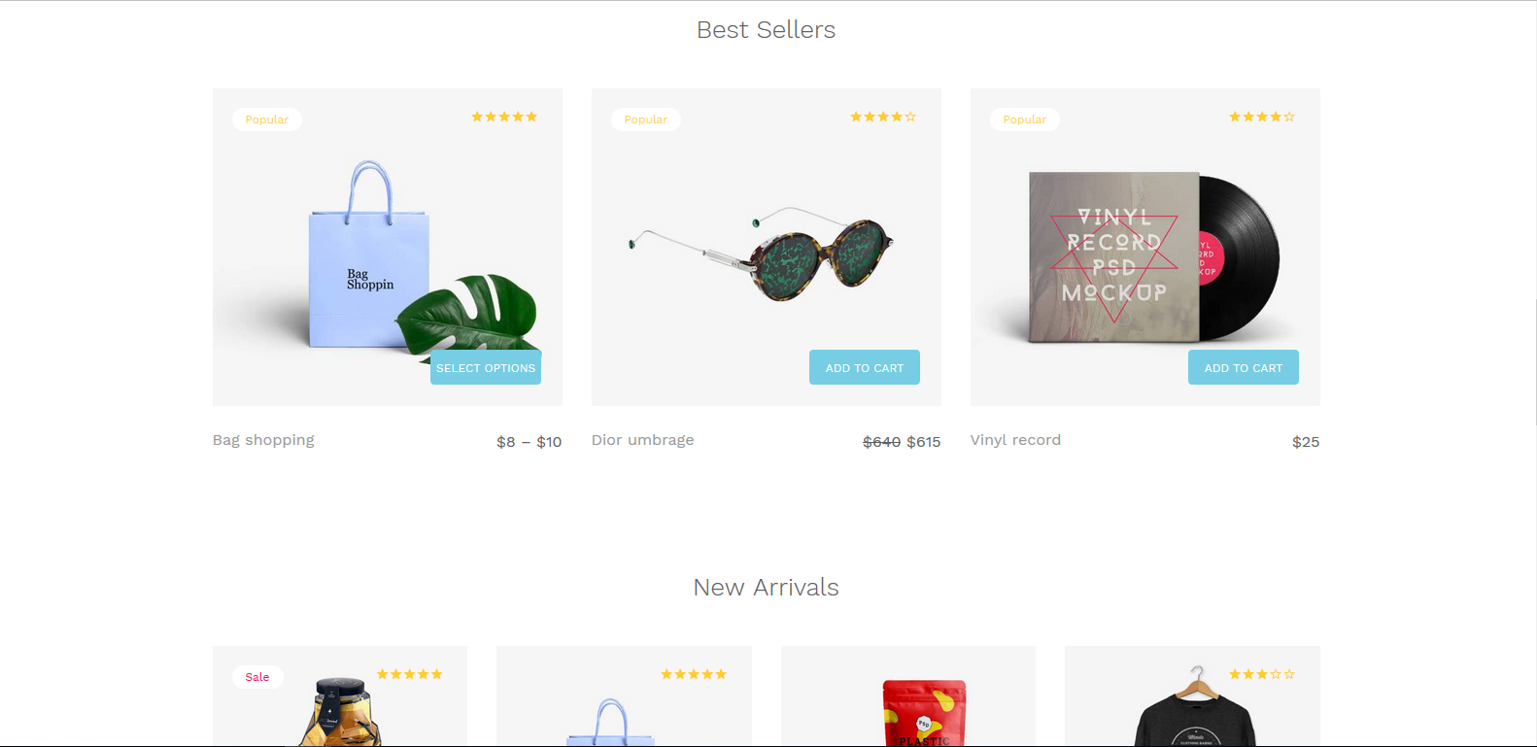Add the Vinyl record to cart

click(1243, 367)
